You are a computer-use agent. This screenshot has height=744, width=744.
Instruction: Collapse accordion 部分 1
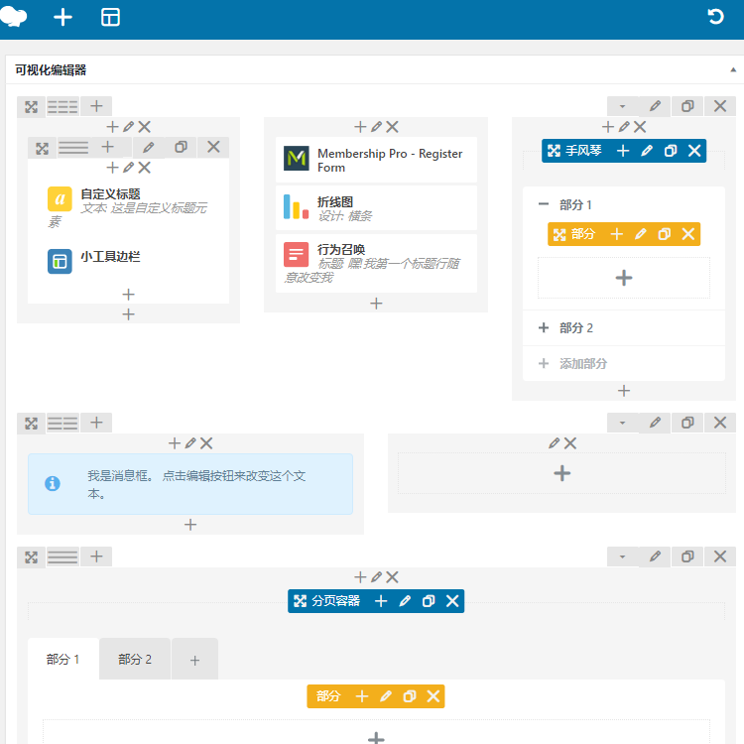544,204
